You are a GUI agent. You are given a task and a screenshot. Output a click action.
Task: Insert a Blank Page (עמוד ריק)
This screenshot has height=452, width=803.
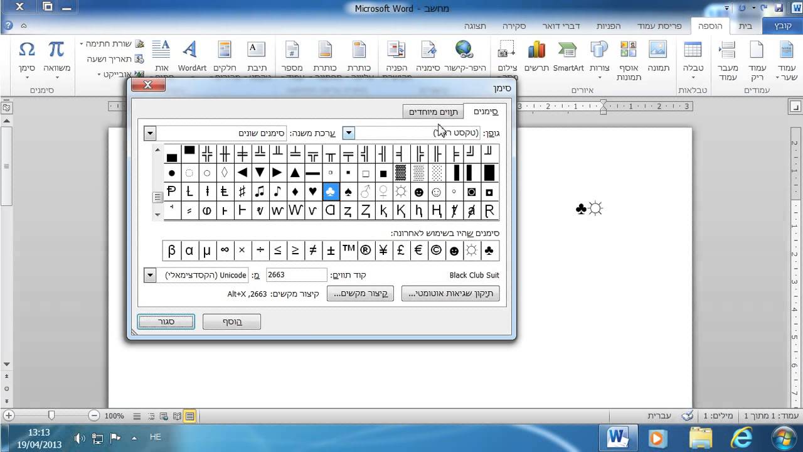click(x=757, y=61)
